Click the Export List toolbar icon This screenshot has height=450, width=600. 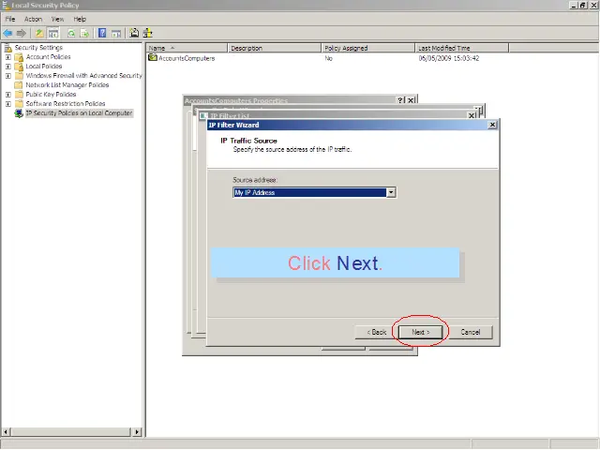(x=84, y=33)
